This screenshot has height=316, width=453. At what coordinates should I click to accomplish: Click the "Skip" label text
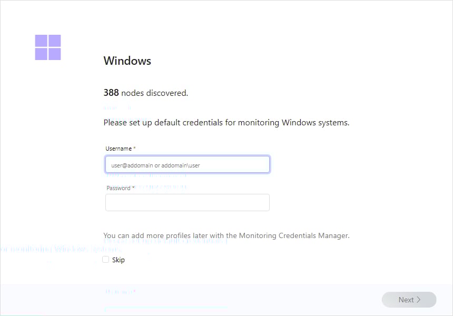pos(119,260)
